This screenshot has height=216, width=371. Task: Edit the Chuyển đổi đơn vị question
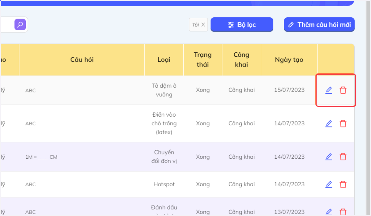[x=329, y=157]
